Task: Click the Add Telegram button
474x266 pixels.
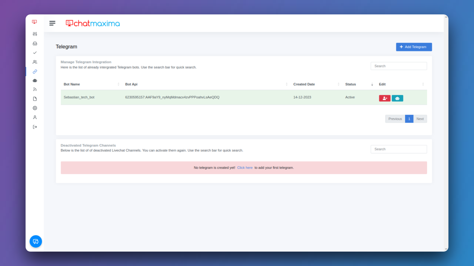Action: 414,47
